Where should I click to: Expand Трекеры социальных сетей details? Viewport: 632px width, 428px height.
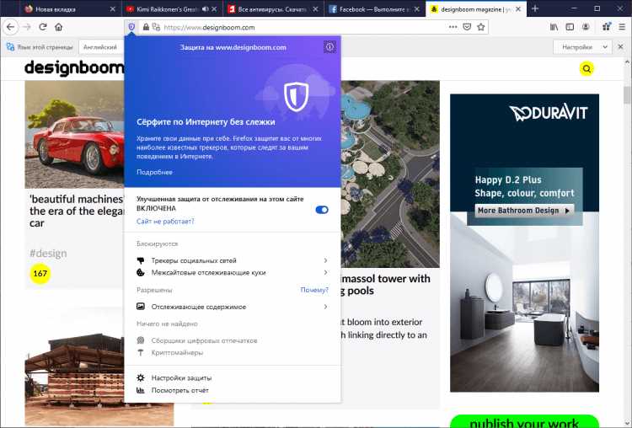click(233, 260)
